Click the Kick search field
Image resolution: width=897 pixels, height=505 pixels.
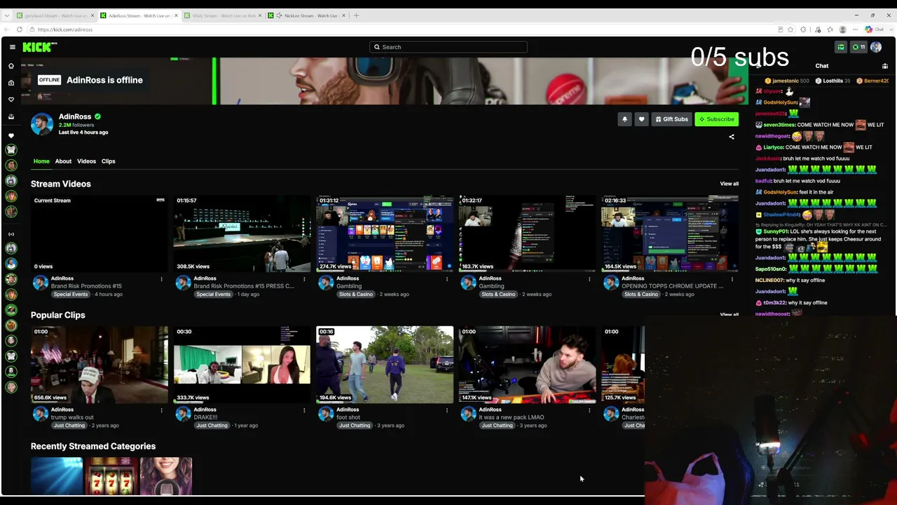[x=448, y=47]
